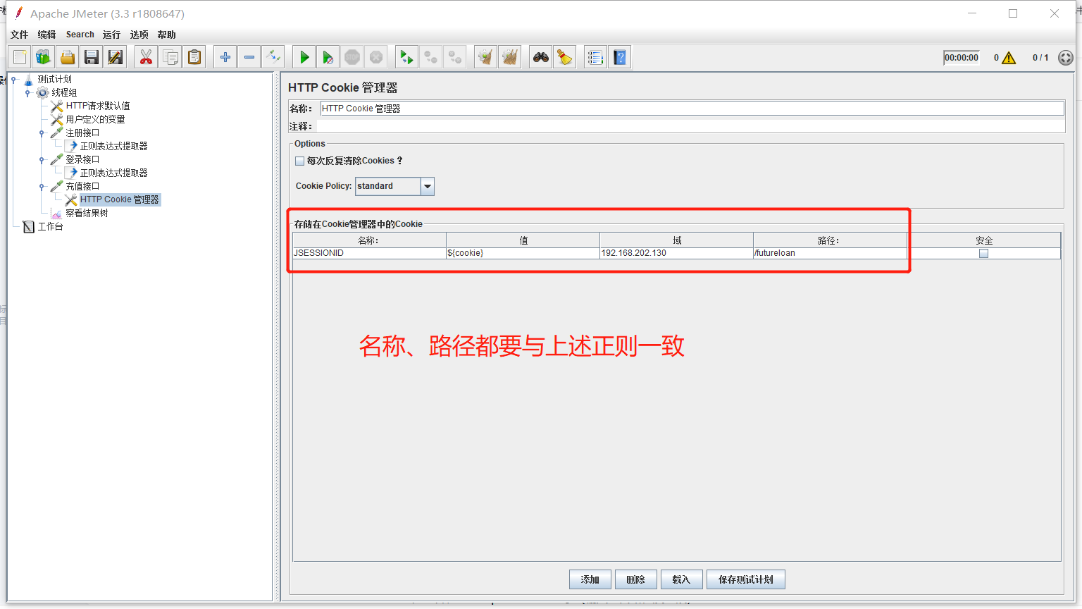Open the Cookie Policy dropdown
1082x609 pixels.
[x=428, y=186]
